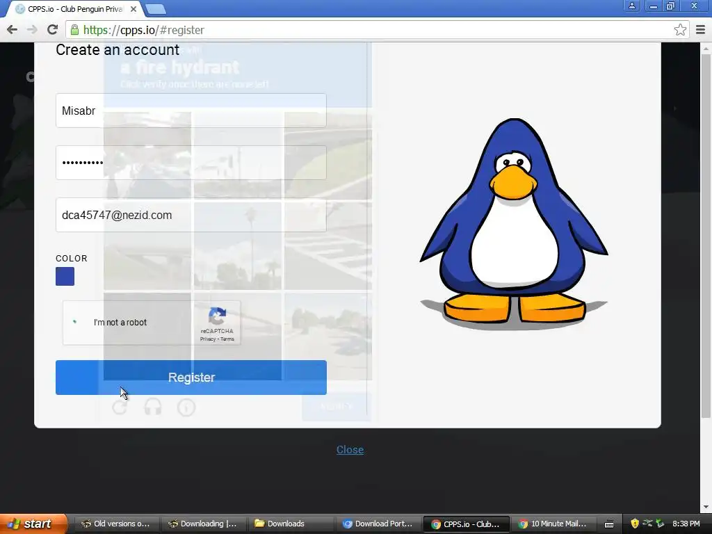Screen dimensions: 712x534
Task: Click the Close link below the dialog
Action: tap(350, 450)
